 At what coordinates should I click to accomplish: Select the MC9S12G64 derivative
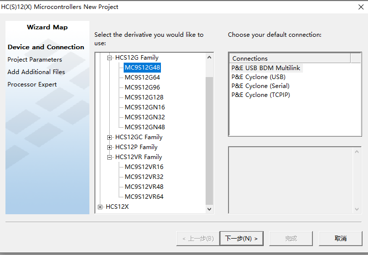(142, 78)
